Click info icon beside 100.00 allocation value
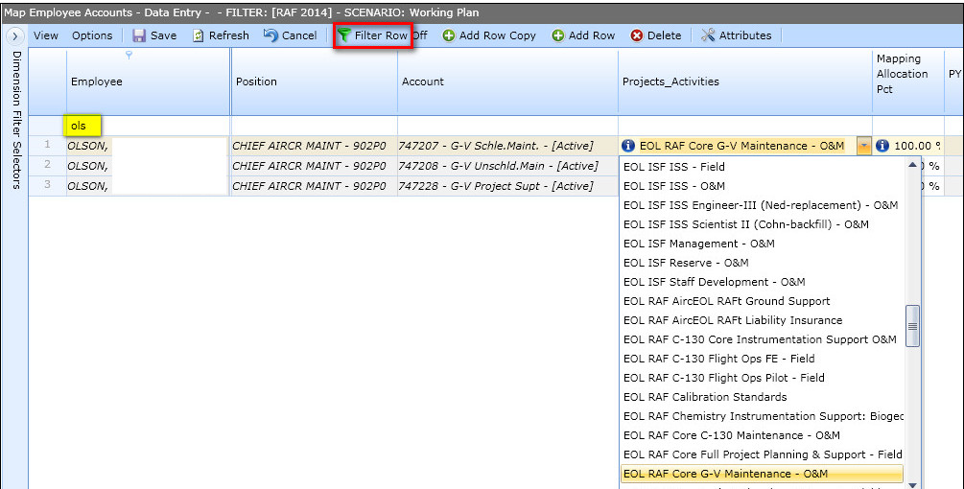The width and height of the screenshot is (964, 489). (882, 146)
